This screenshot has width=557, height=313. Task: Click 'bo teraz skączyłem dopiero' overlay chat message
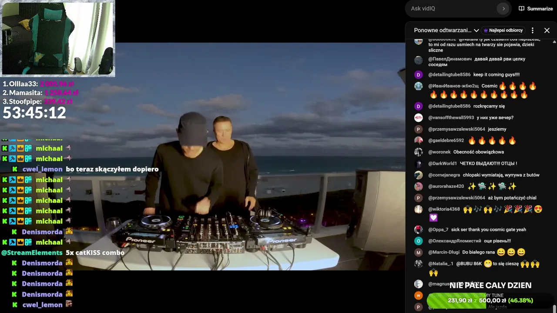click(112, 169)
